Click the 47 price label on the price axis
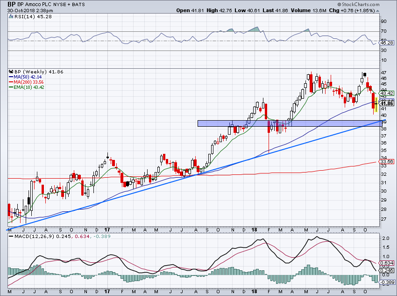This screenshot has width=397, height=296. tap(384, 72)
